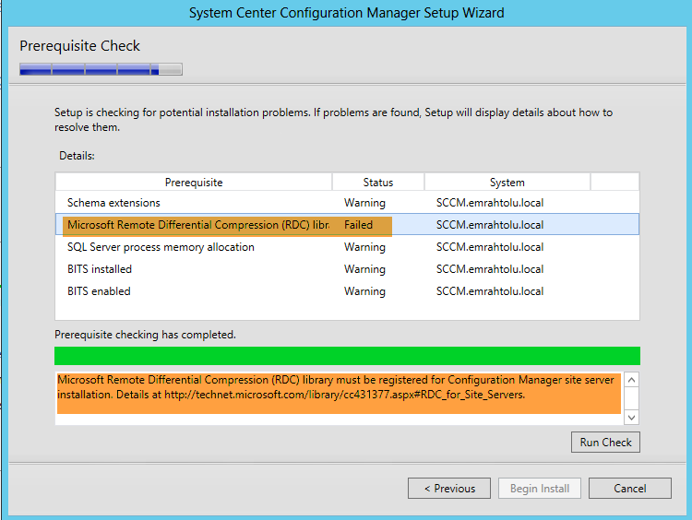Sort by the Status column header
This screenshot has height=520, width=692.
(378, 183)
